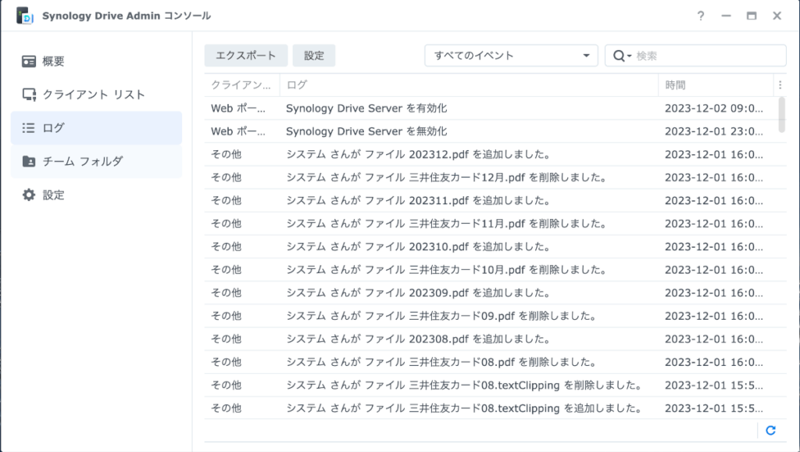Open the クライアント リスト section
Image resolution: width=800 pixels, height=452 pixels.
96,95
